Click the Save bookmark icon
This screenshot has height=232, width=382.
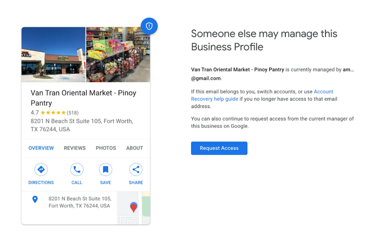[x=106, y=169]
